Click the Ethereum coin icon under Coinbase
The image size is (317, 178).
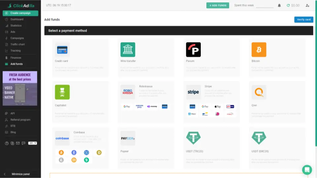click(74, 153)
